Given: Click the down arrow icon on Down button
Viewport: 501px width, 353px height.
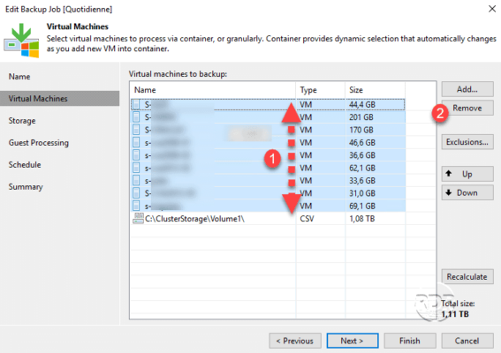Looking at the screenshot, I should click(x=449, y=192).
